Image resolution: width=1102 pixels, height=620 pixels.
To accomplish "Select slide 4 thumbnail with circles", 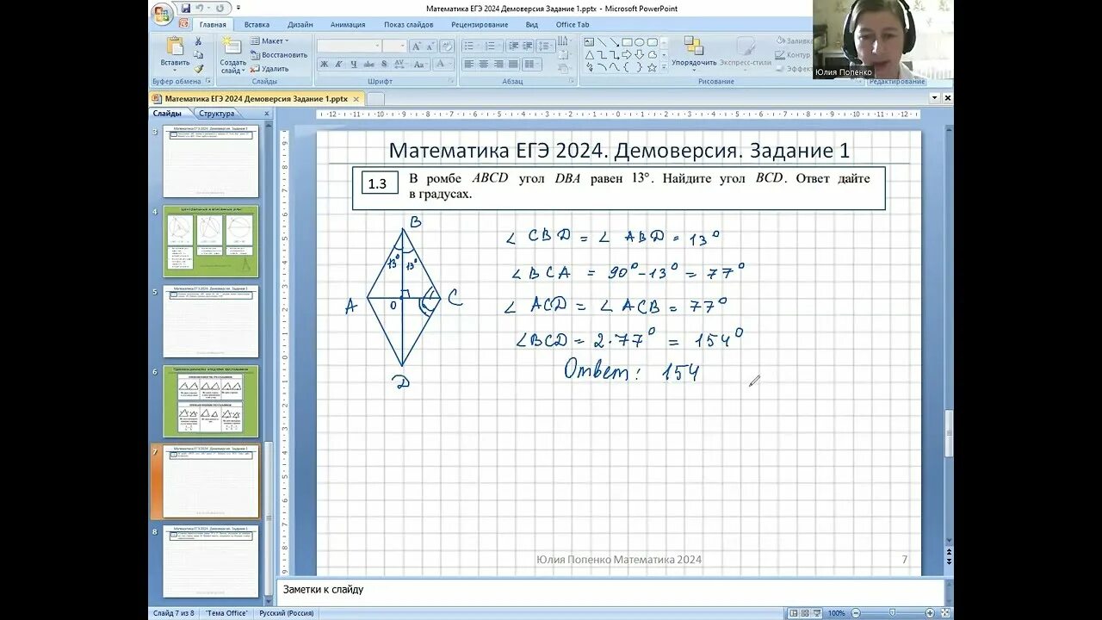I will 211,241.
